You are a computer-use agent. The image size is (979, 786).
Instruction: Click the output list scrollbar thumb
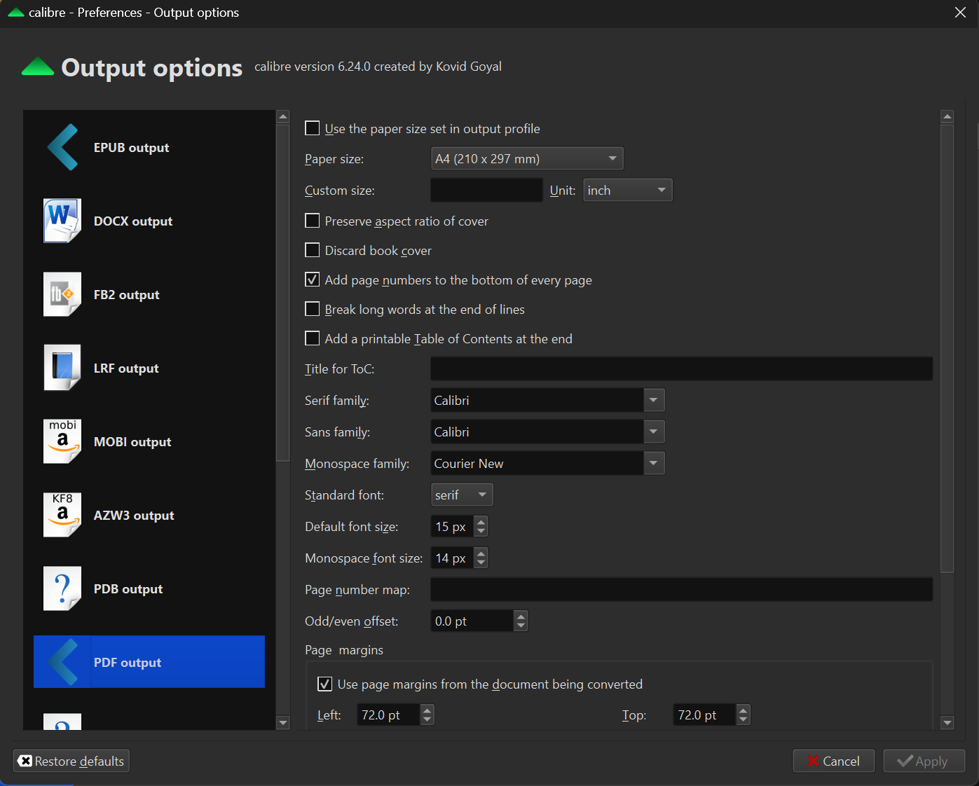click(x=283, y=293)
